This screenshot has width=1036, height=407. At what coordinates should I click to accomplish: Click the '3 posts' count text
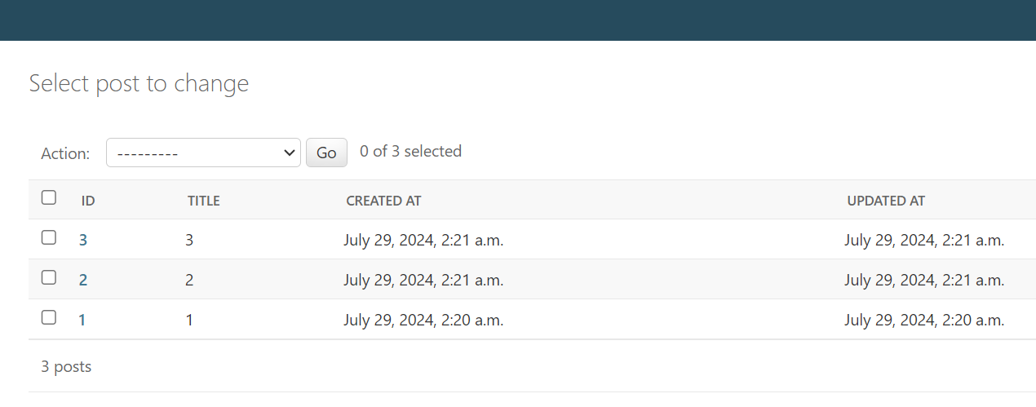click(66, 367)
